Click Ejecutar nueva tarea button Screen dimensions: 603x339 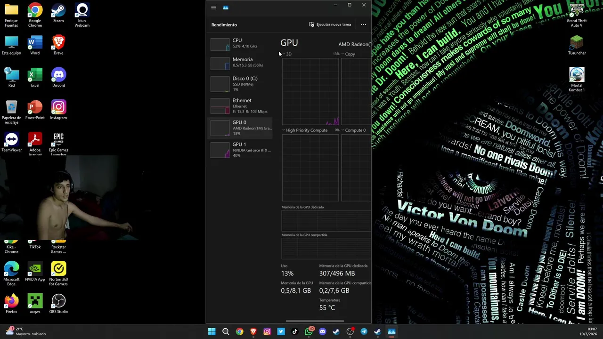tap(330, 24)
